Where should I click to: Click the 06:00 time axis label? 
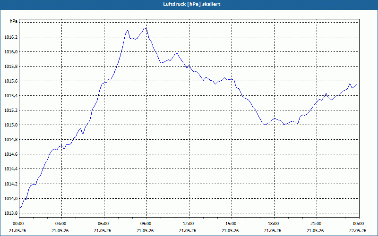pos(104,224)
